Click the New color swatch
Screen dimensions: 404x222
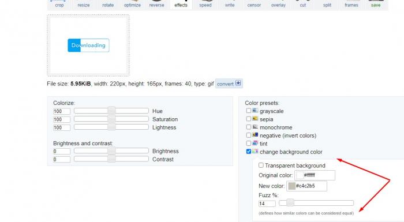tap(291, 186)
